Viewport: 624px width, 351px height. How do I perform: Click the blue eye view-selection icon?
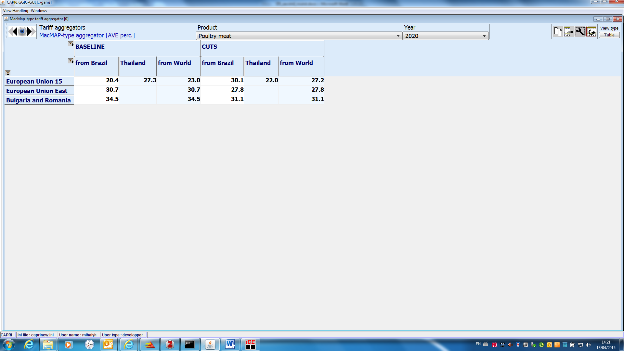pyautogui.click(x=22, y=32)
